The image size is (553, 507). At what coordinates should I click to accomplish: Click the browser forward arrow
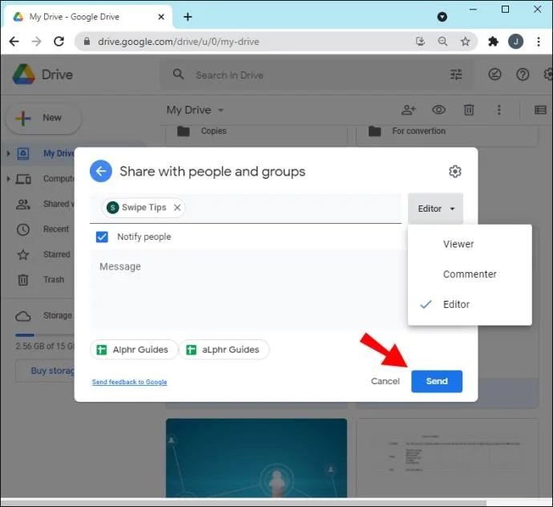36,42
